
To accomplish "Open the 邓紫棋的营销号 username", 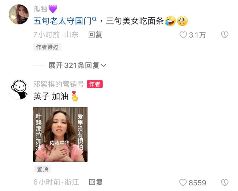I will point(59,84).
